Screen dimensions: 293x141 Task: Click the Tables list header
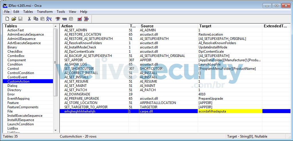pos(28,26)
